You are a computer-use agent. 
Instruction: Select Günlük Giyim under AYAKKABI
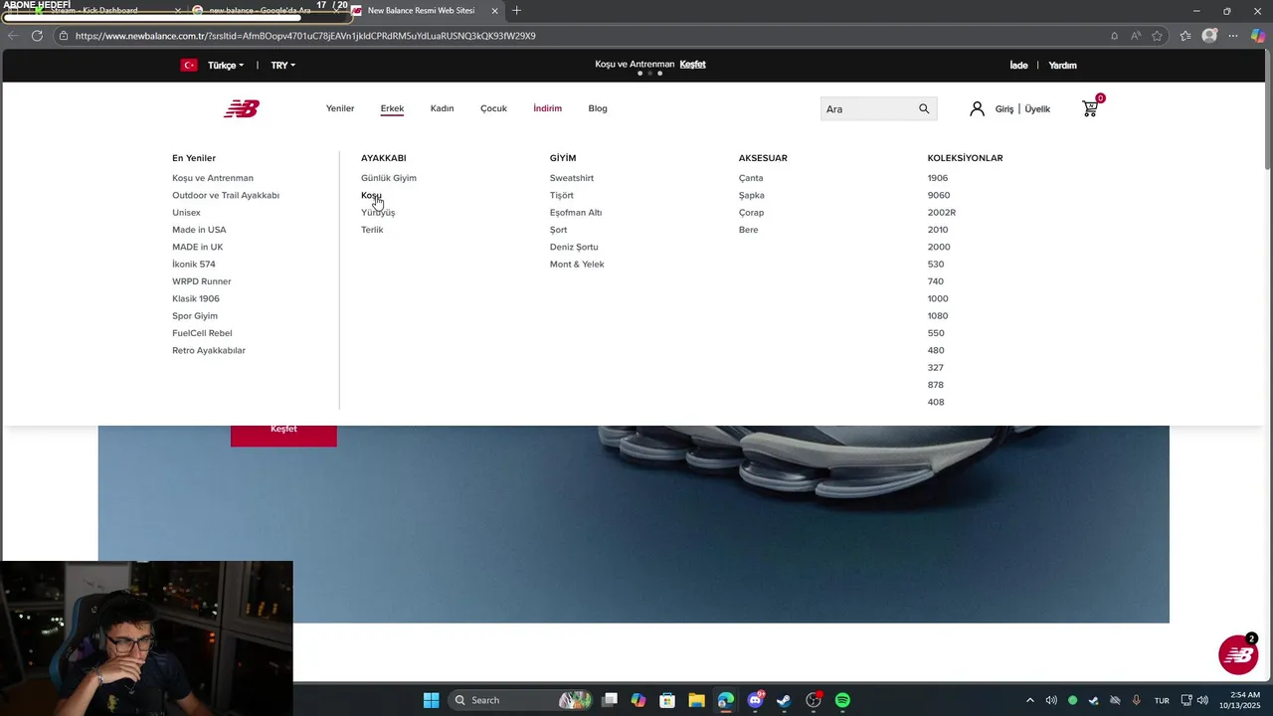click(x=389, y=178)
